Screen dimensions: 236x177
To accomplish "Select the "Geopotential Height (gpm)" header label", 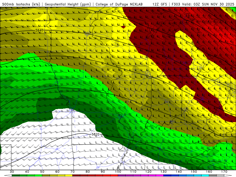I will click(68, 4).
